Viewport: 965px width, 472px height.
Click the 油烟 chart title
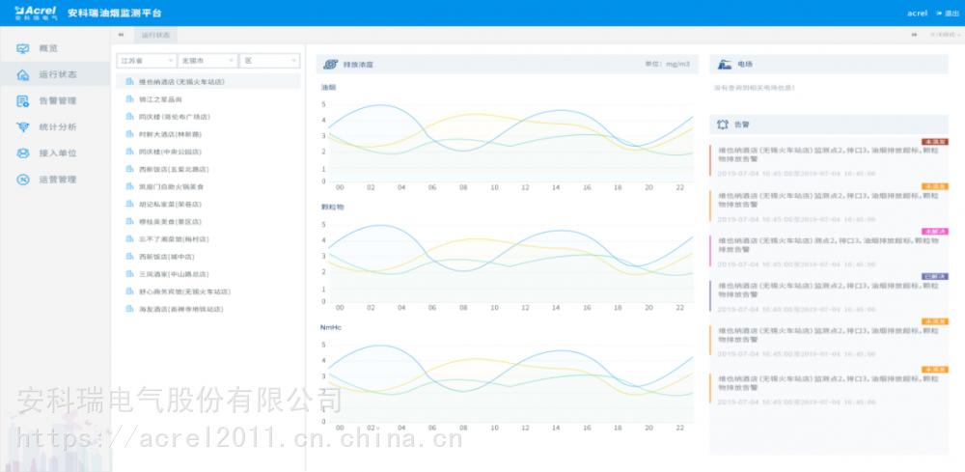[x=327, y=88]
